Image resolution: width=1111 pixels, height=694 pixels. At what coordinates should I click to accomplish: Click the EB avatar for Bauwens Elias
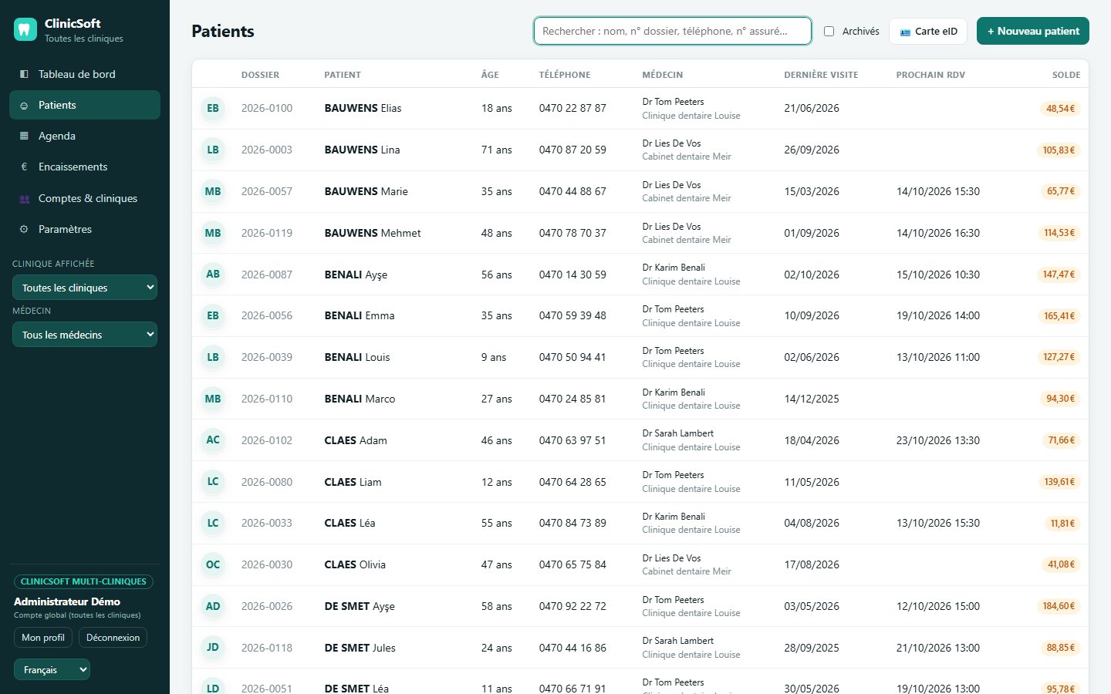tap(213, 108)
